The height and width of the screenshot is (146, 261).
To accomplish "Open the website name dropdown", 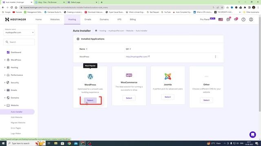I will [19, 32].
